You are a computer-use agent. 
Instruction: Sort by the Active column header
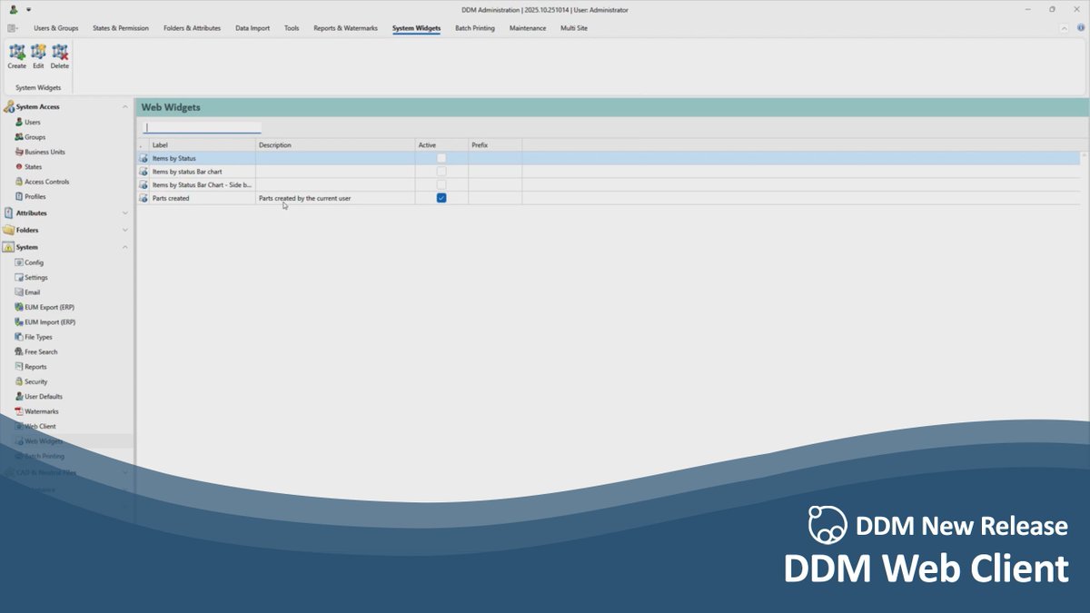tap(441, 144)
